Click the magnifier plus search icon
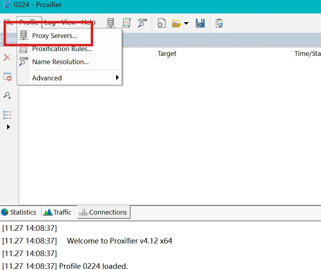Screen dimensions: 321x270 pos(8,95)
